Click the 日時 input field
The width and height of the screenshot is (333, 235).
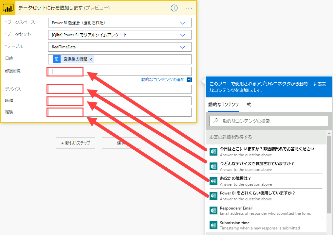(120, 59)
